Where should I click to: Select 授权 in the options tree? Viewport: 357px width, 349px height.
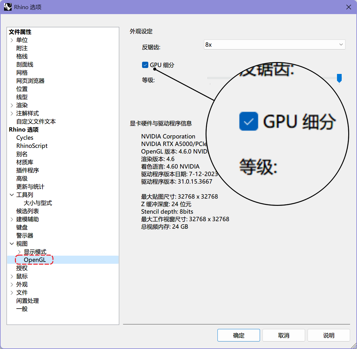tap(22, 268)
